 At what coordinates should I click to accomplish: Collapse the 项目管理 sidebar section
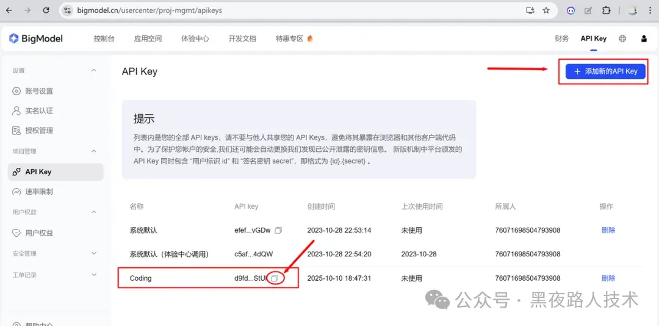(93, 151)
